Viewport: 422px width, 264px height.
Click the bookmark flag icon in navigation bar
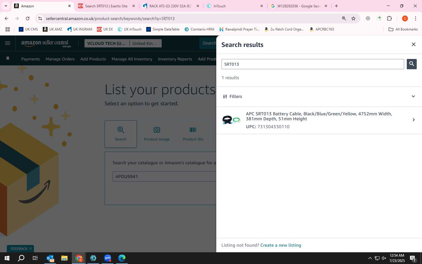click(8, 58)
